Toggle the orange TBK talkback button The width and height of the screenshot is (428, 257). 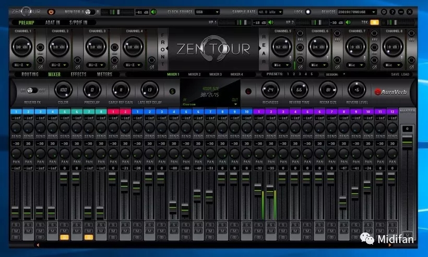pos(374,22)
